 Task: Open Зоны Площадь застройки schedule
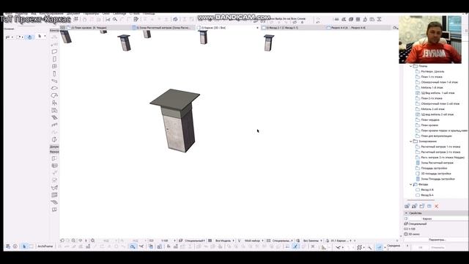[x=437, y=179]
